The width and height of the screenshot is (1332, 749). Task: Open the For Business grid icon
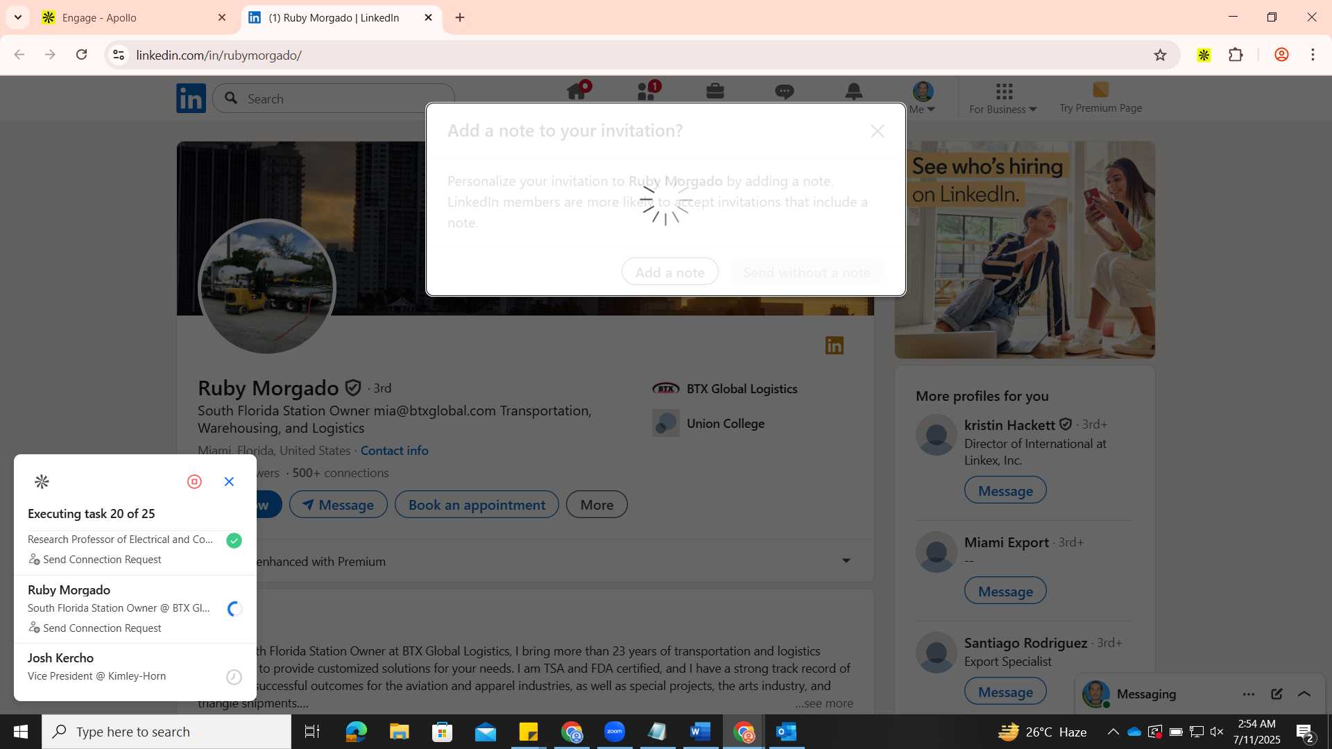pos(1004,91)
